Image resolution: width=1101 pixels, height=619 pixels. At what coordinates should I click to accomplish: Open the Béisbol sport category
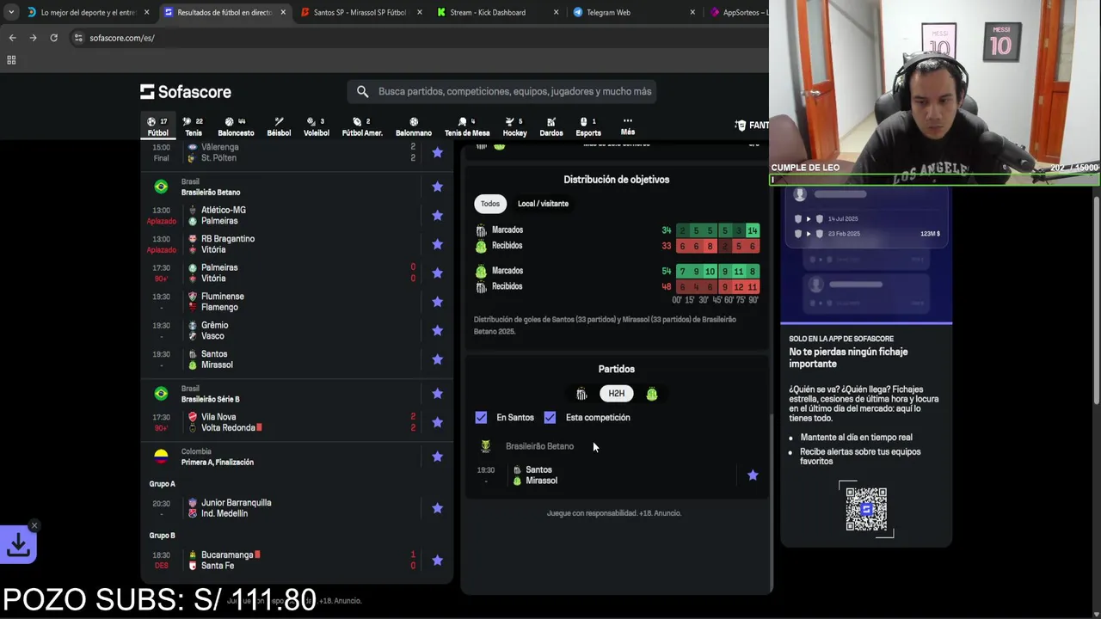coord(279,126)
